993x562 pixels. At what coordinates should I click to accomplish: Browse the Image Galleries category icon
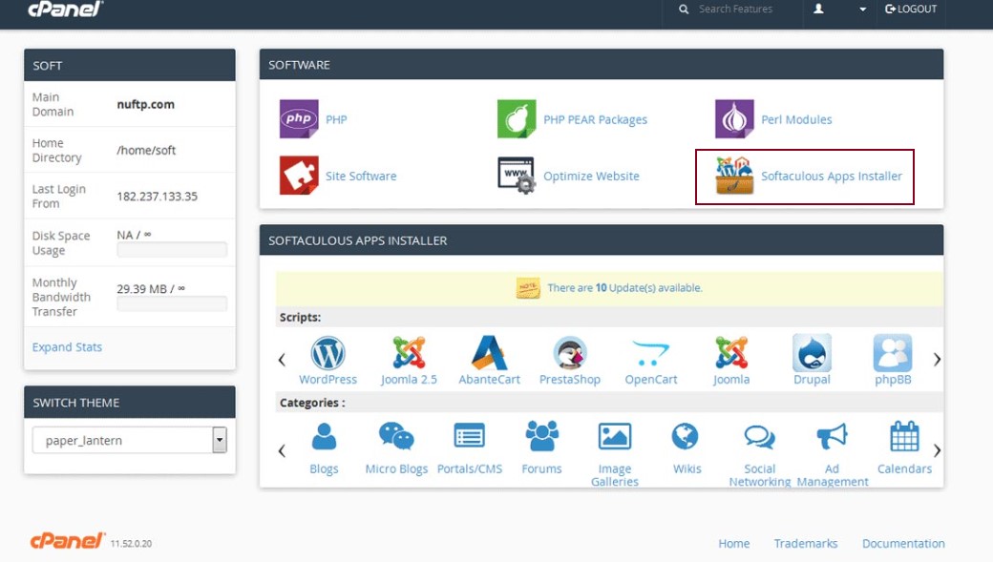point(615,437)
